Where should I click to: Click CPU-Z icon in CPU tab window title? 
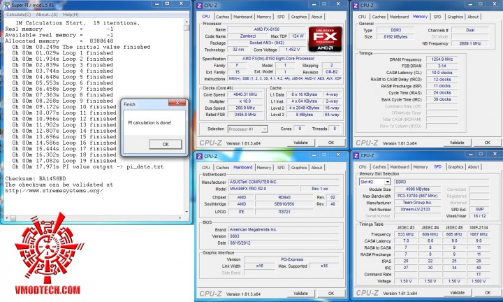tap(199, 5)
